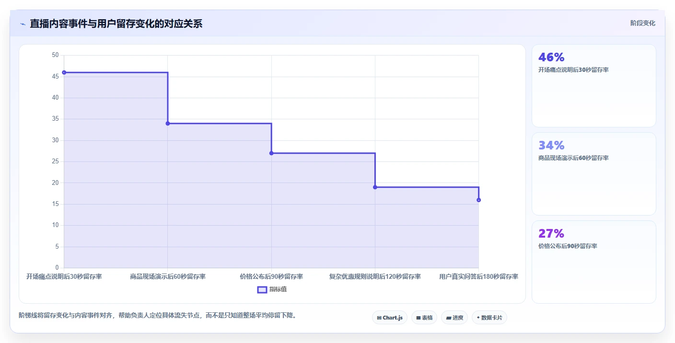Click axis label 开场痛点说明后30秒留存率
675x343 pixels.
64,276
